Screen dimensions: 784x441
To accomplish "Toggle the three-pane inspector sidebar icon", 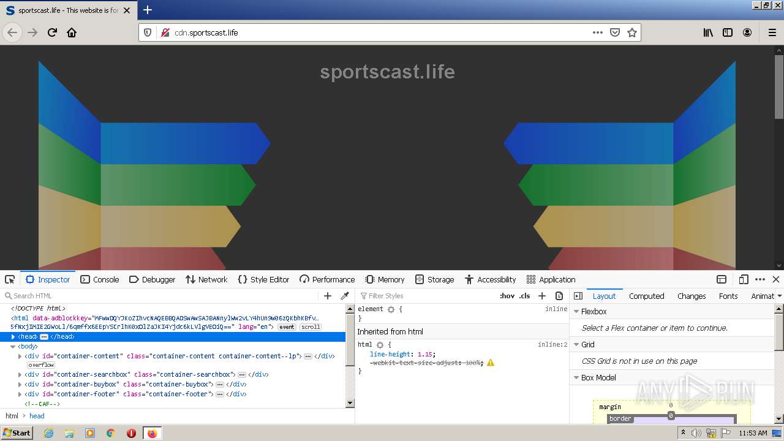I will tap(578, 296).
